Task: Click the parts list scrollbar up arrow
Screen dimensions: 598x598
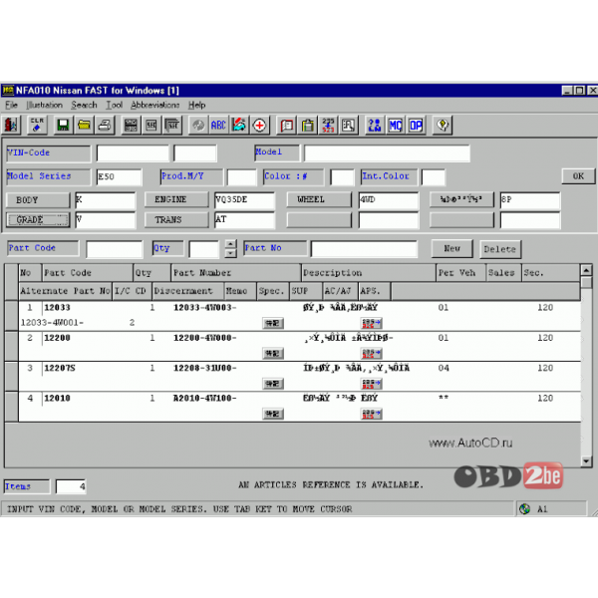Action: coord(586,270)
